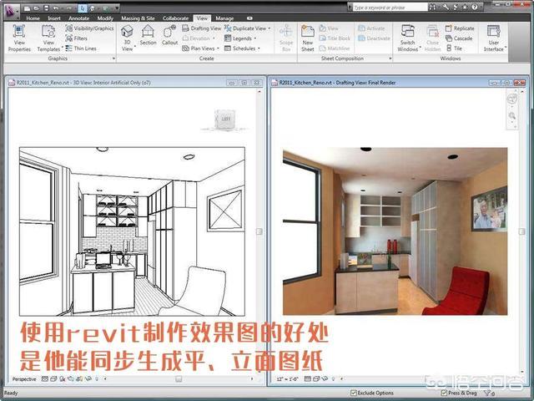
Task: Open the Filters tool
Action: pos(77,38)
